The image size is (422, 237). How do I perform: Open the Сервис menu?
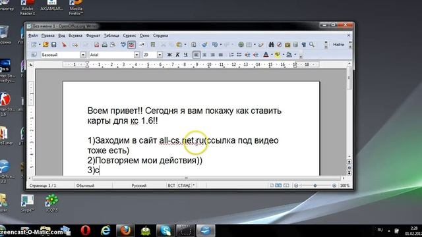[x=129, y=36]
